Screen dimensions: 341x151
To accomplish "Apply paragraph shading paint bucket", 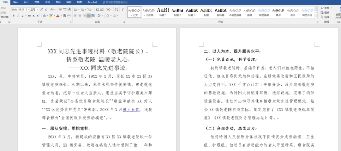I will tap(107, 16).
